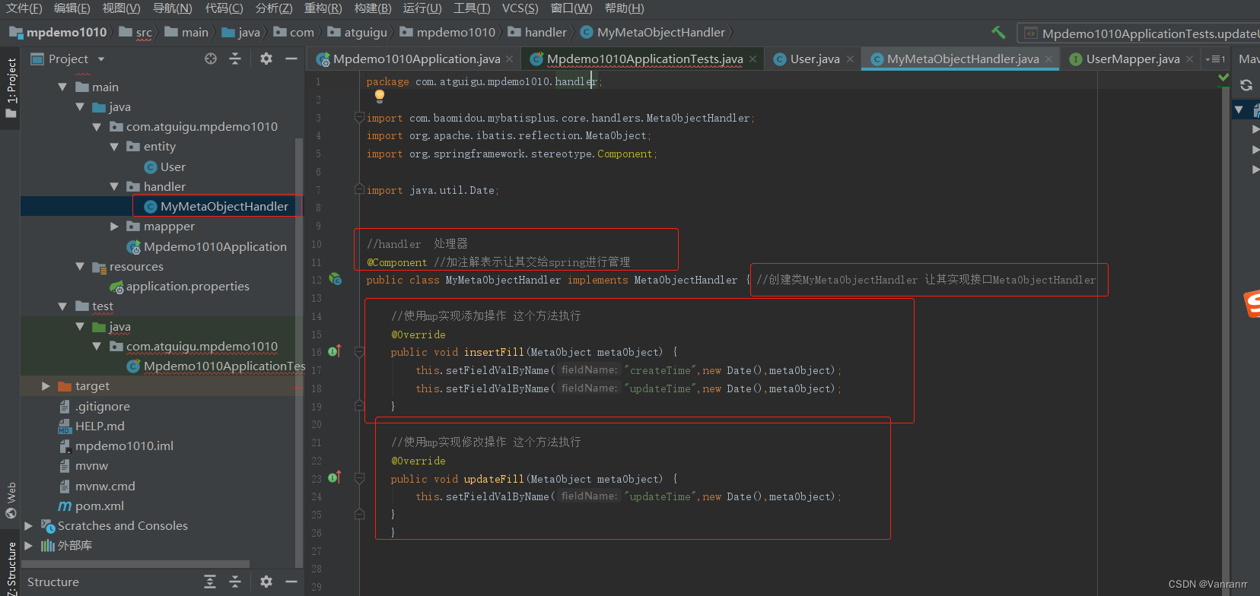This screenshot has height=596, width=1260.
Task: Open Mpdemo1010Application in project tree
Action: (206, 246)
